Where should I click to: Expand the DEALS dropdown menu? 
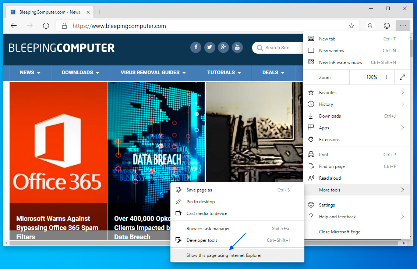(x=273, y=72)
